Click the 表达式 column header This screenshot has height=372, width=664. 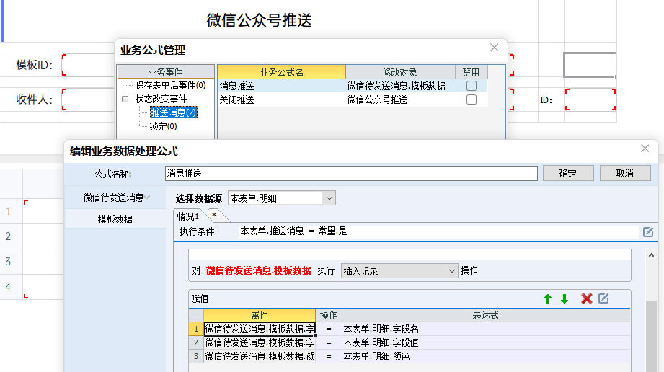(x=486, y=315)
